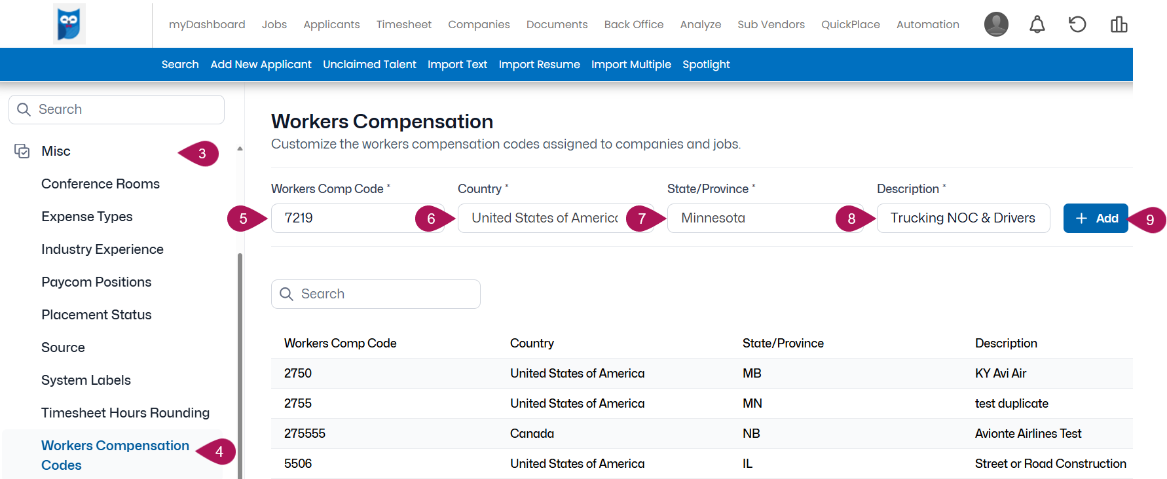The height and width of the screenshot is (479, 1167).
Task: Click the Description input field
Action: (x=963, y=218)
